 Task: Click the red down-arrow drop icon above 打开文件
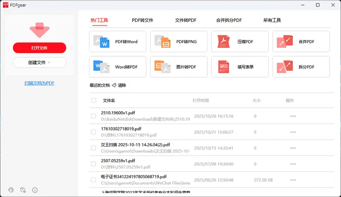[39, 30]
